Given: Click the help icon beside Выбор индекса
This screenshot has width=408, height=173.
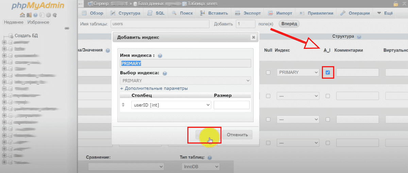Looking at the screenshot, I should point(165,73).
